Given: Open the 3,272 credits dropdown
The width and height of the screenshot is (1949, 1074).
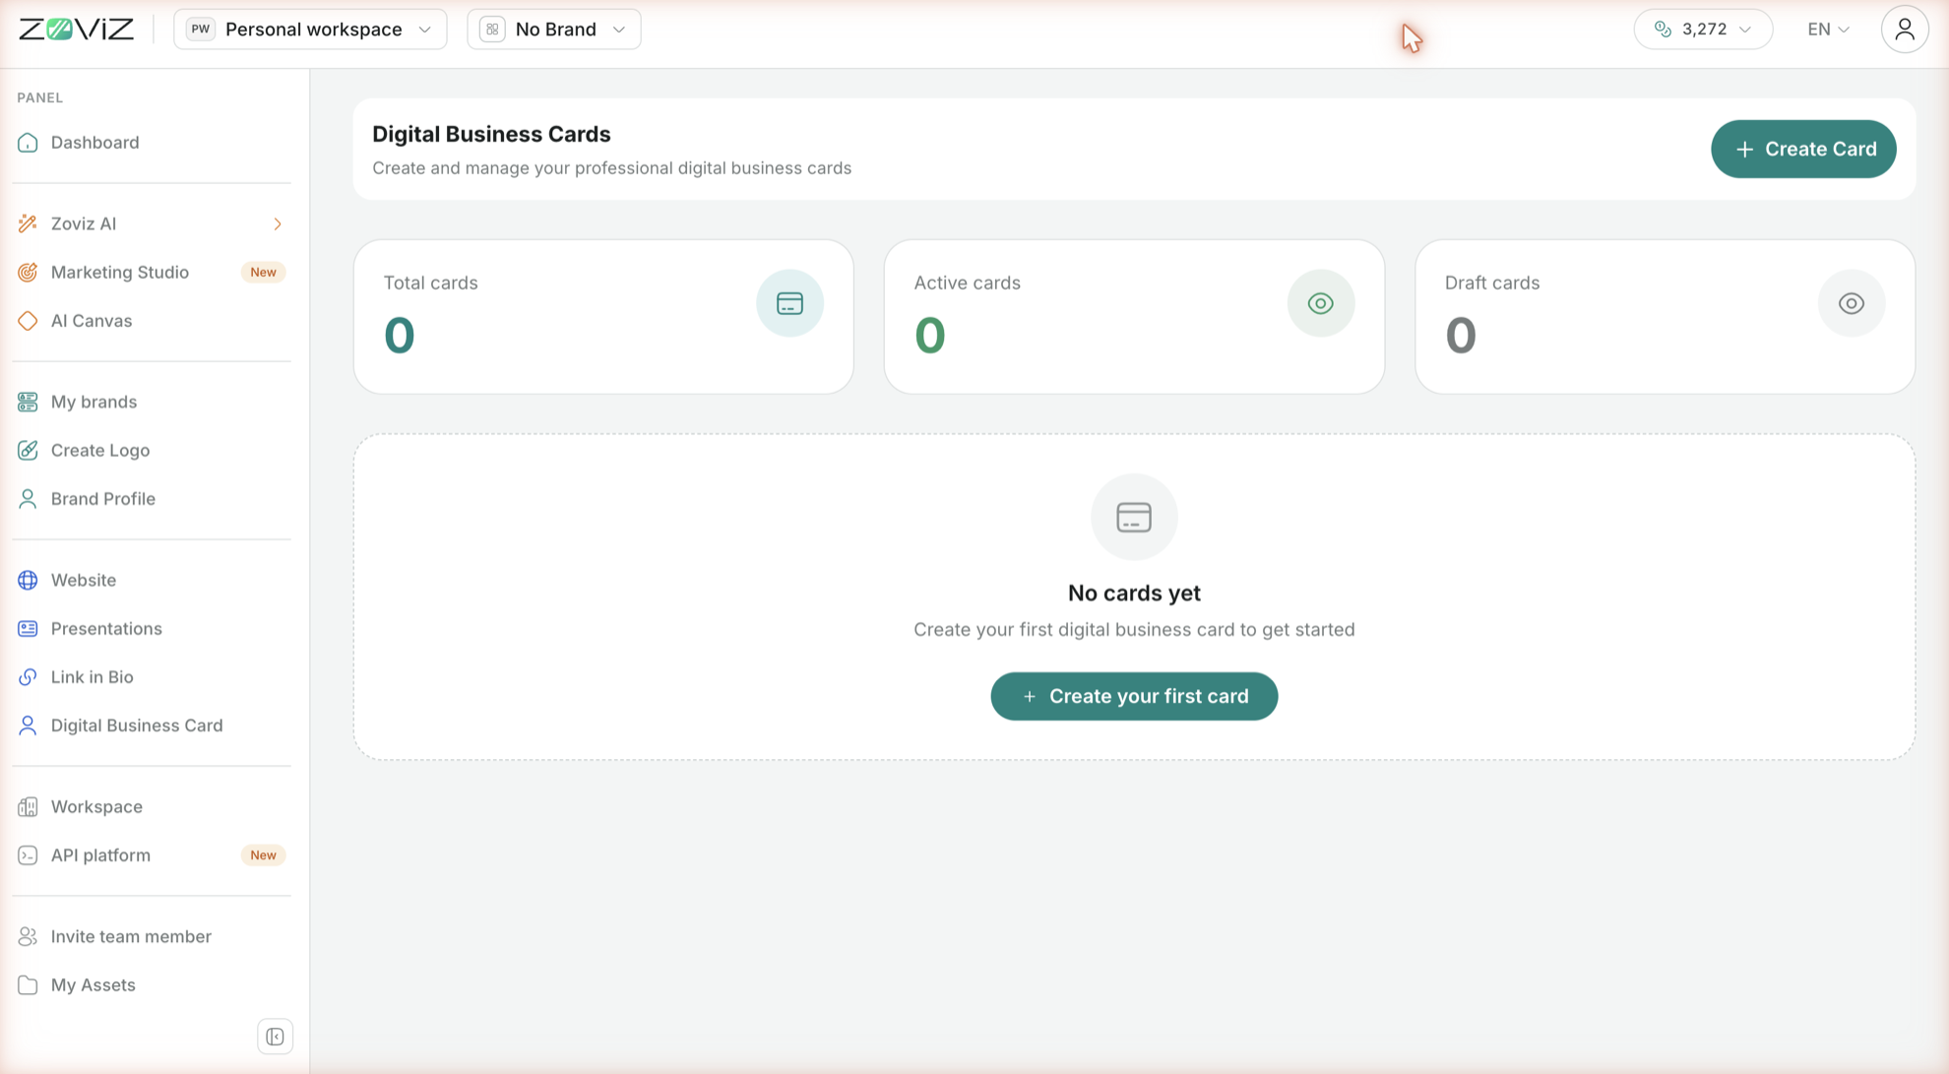Looking at the screenshot, I should (x=1703, y=30).
